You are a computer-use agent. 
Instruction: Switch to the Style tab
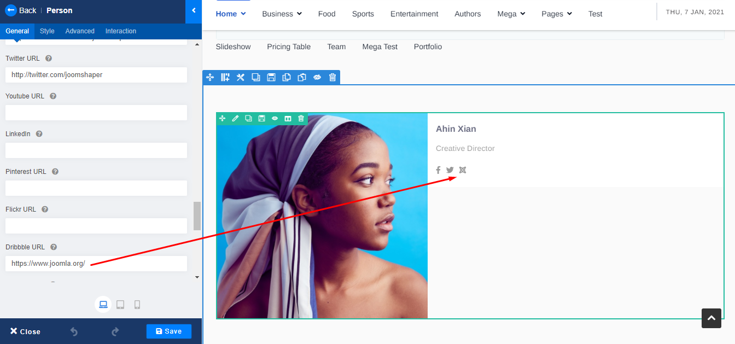47,31
